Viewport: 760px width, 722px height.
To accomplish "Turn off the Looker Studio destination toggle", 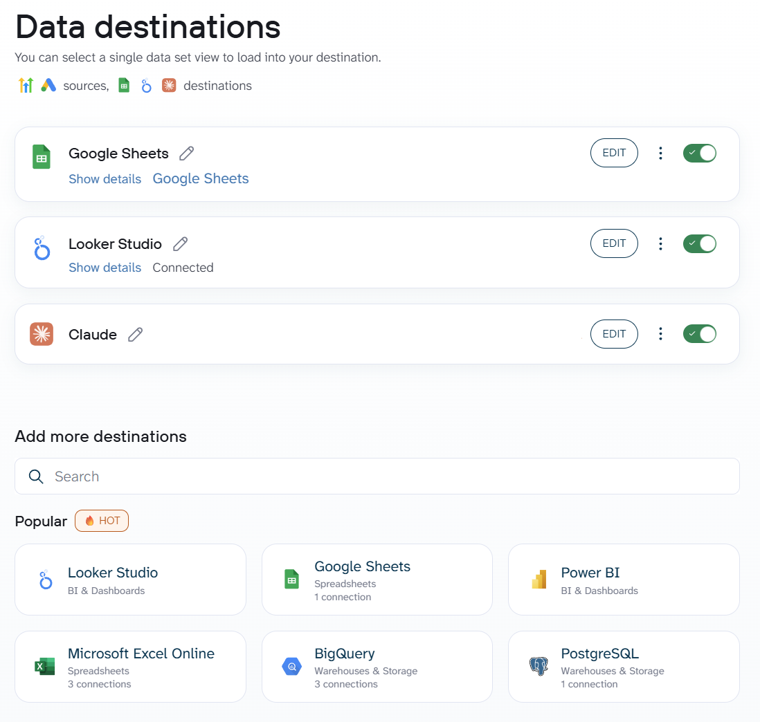I will tap(699, 243).
